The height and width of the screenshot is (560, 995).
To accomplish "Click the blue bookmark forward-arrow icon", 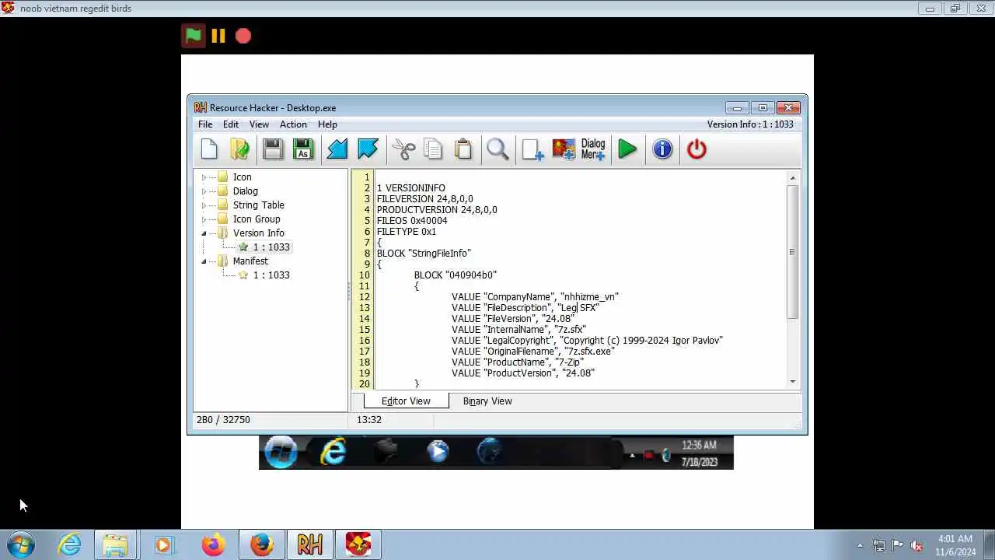I will (x=368, y=149).
